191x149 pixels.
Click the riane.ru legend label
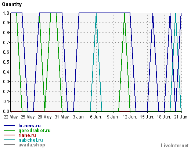point(27,135)
